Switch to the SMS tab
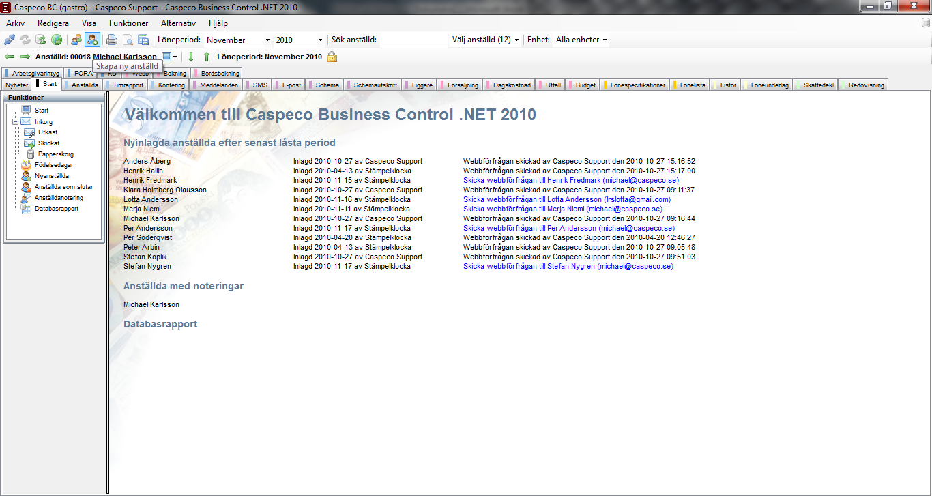Image resolution: width=932 pixels, height=496 pixels. (x=259, y=85)
